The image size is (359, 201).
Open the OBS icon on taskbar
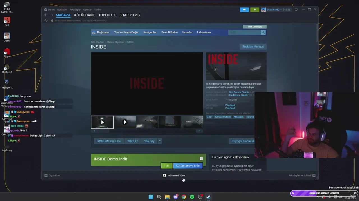pos(200,197)
